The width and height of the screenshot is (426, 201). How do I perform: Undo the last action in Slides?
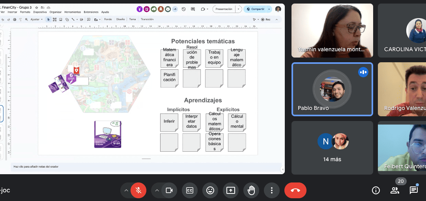2,19
